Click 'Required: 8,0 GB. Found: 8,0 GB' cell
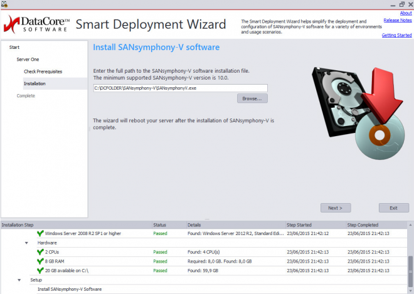Screen dimensions: 414x294 point(220,261)
